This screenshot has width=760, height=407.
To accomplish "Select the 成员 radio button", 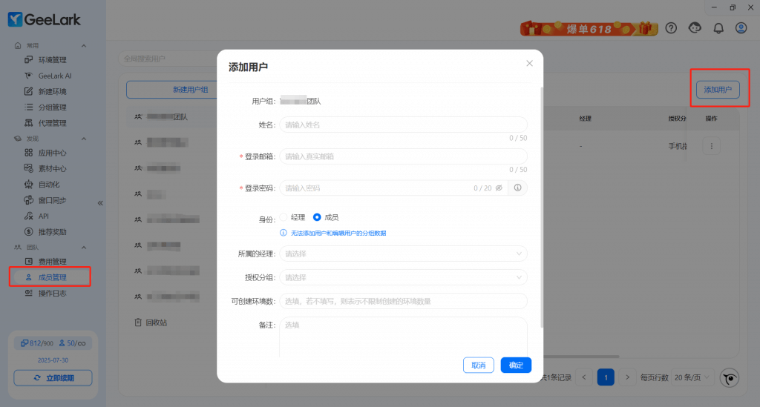I will [317, 217].
